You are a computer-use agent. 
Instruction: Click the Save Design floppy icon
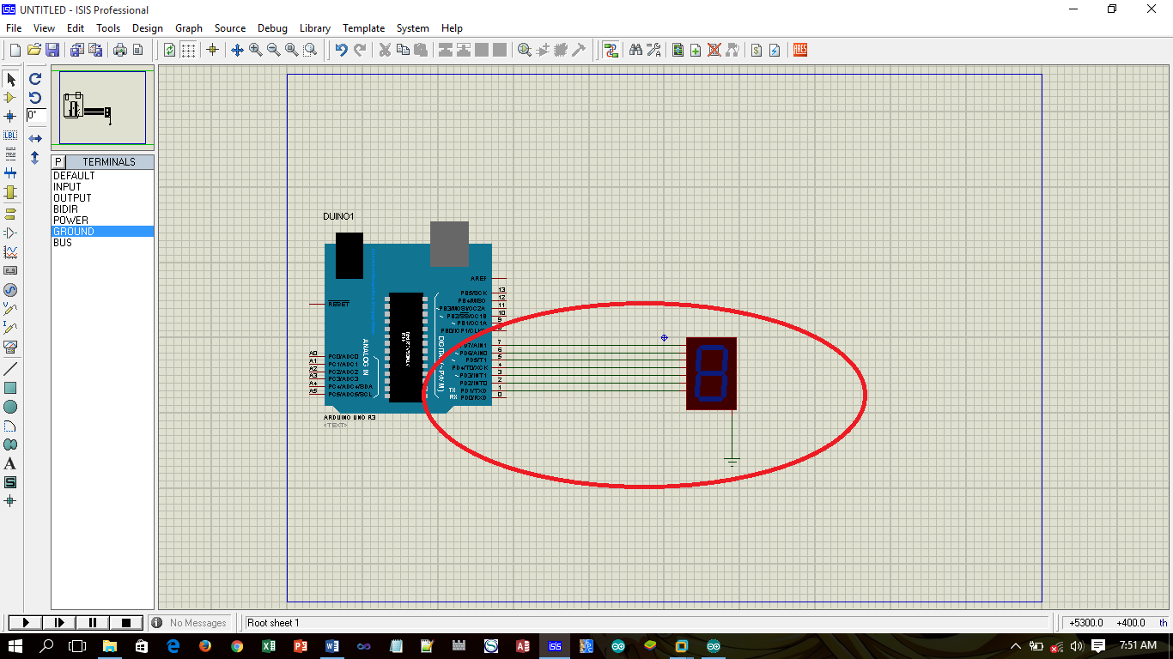(x=52, y=50)
